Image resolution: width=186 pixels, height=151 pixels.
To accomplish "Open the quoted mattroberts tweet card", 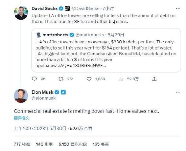I will click(x=106, y=50).
